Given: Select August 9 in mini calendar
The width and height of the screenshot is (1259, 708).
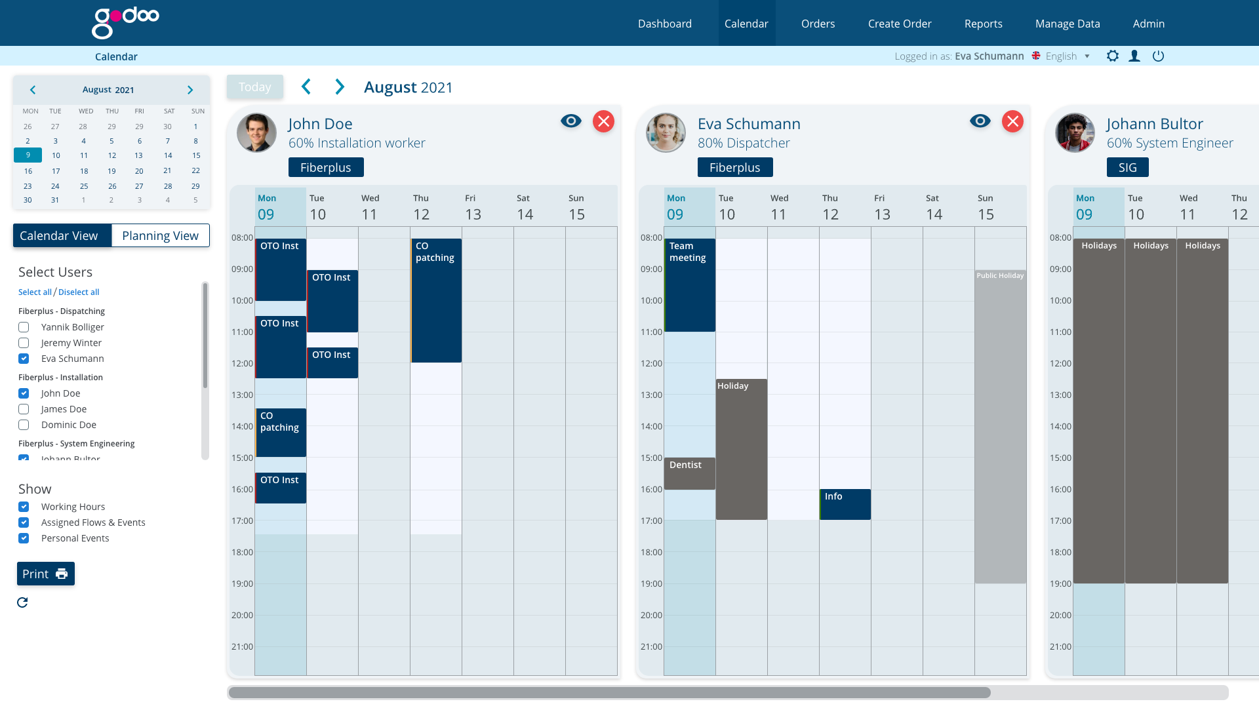Looking at the screenshot, I should pos(28,155).
